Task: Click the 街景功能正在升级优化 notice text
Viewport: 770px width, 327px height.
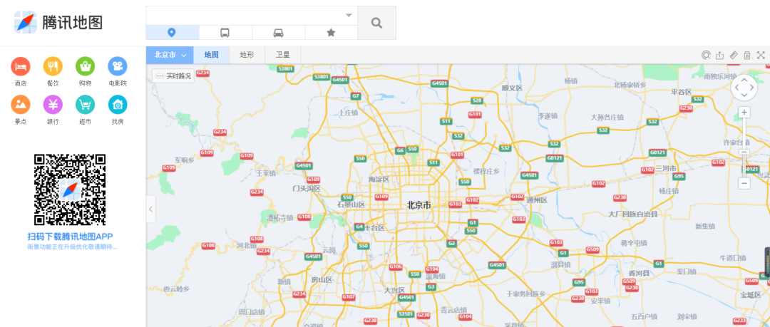Action: coord(72,246)
